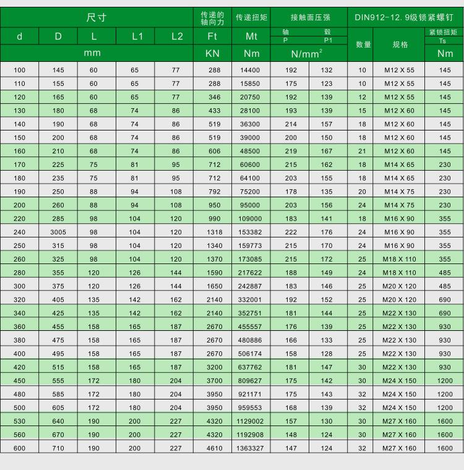Click the KN unit cell
464x470 pixels.
[212, 53]
